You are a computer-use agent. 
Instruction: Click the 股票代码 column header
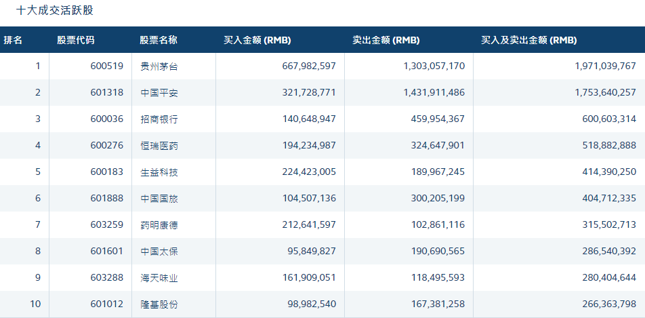(x=76, y=40)
